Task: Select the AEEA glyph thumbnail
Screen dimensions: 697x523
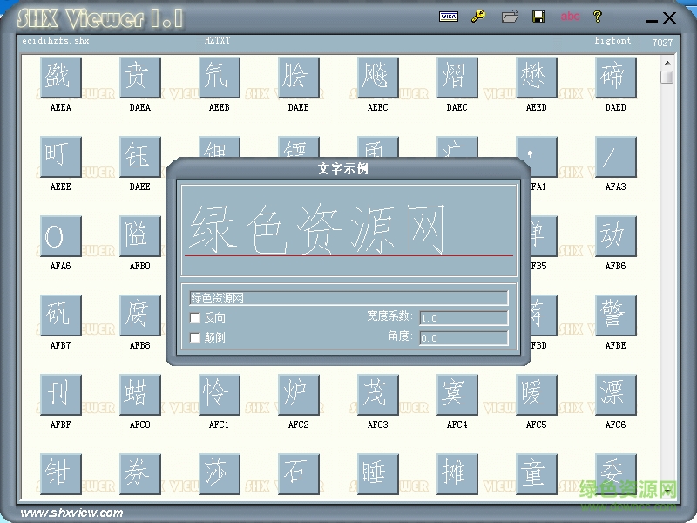Action: click(59, 77)
